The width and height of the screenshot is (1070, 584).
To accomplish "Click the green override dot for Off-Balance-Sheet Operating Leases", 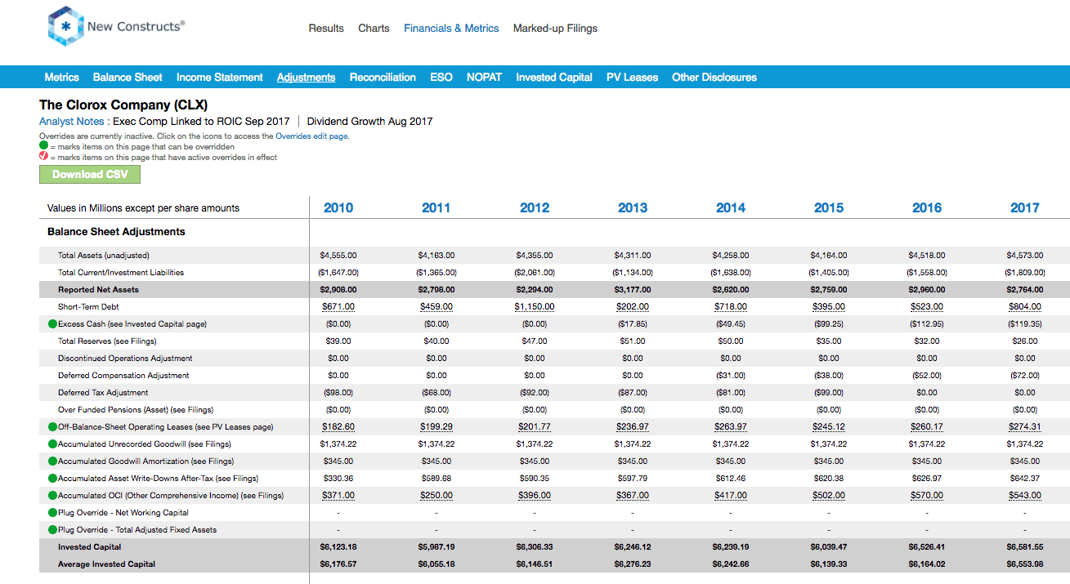I will pyautogui.click(x=52, y=427).
